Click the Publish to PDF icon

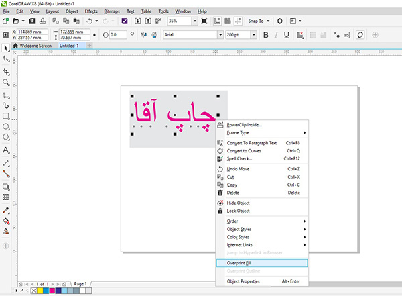click(158, 21)
